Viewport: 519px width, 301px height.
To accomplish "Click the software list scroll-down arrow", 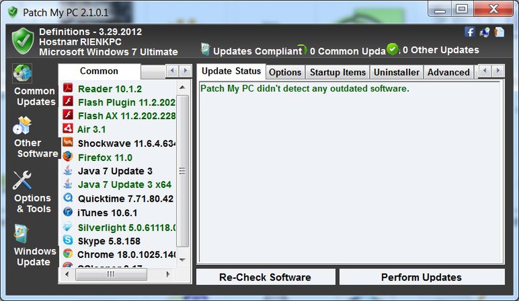I will (x=183, y=260).
